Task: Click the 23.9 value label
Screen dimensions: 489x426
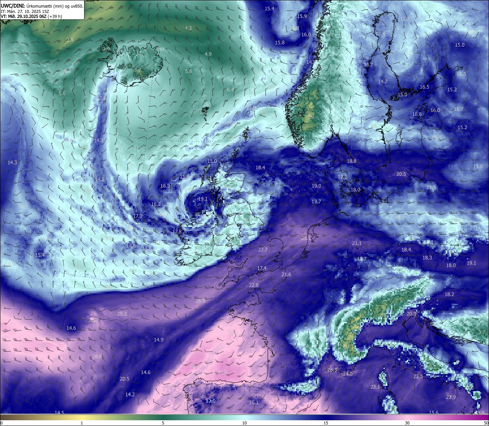Action: [451, 397]
